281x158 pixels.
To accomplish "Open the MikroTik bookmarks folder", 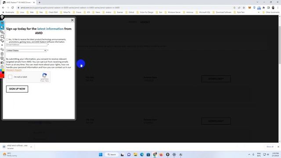I will click(65, 12).
